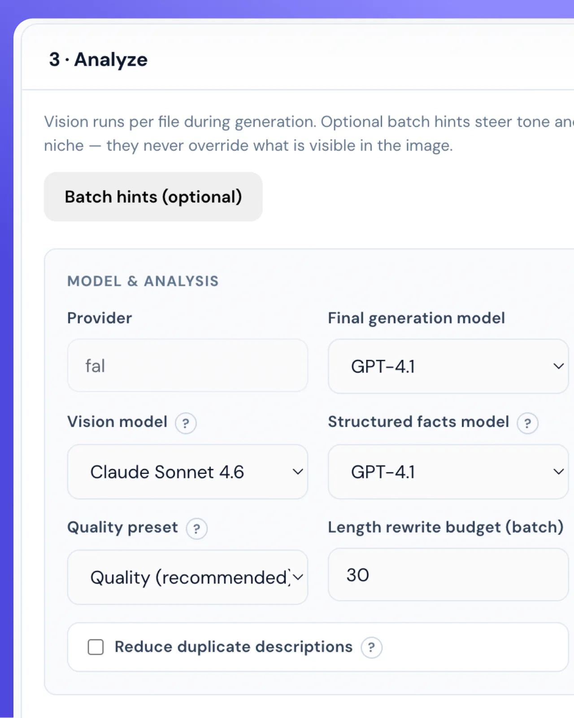Click the Provider field showing fal
Screen dimensions: 574x718
[x=187, y=365]
